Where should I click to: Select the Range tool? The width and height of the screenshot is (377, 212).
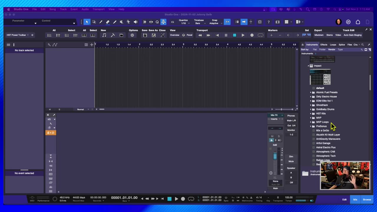pos(94,22)
